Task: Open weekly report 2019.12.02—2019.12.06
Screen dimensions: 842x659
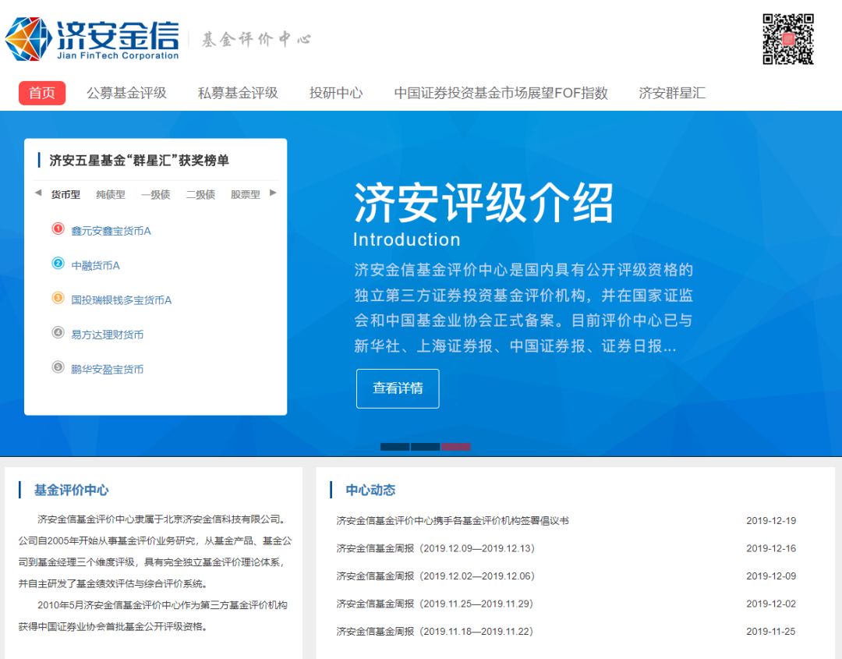Action: [436, 576]
